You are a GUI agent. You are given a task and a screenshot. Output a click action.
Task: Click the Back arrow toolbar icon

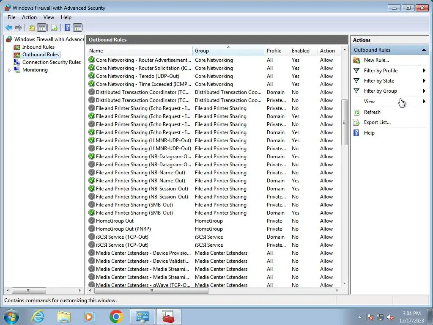pyautogui.click(x=9, y=28)
